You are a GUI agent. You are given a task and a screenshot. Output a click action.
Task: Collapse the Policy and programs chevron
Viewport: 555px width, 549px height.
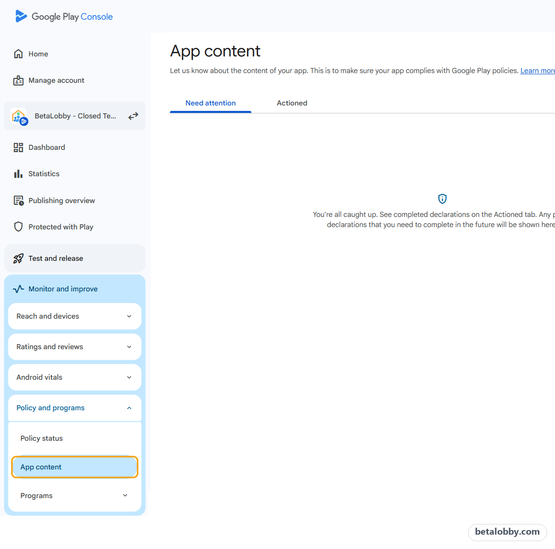129,408
